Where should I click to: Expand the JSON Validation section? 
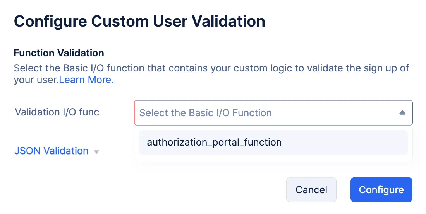point(52,151)
